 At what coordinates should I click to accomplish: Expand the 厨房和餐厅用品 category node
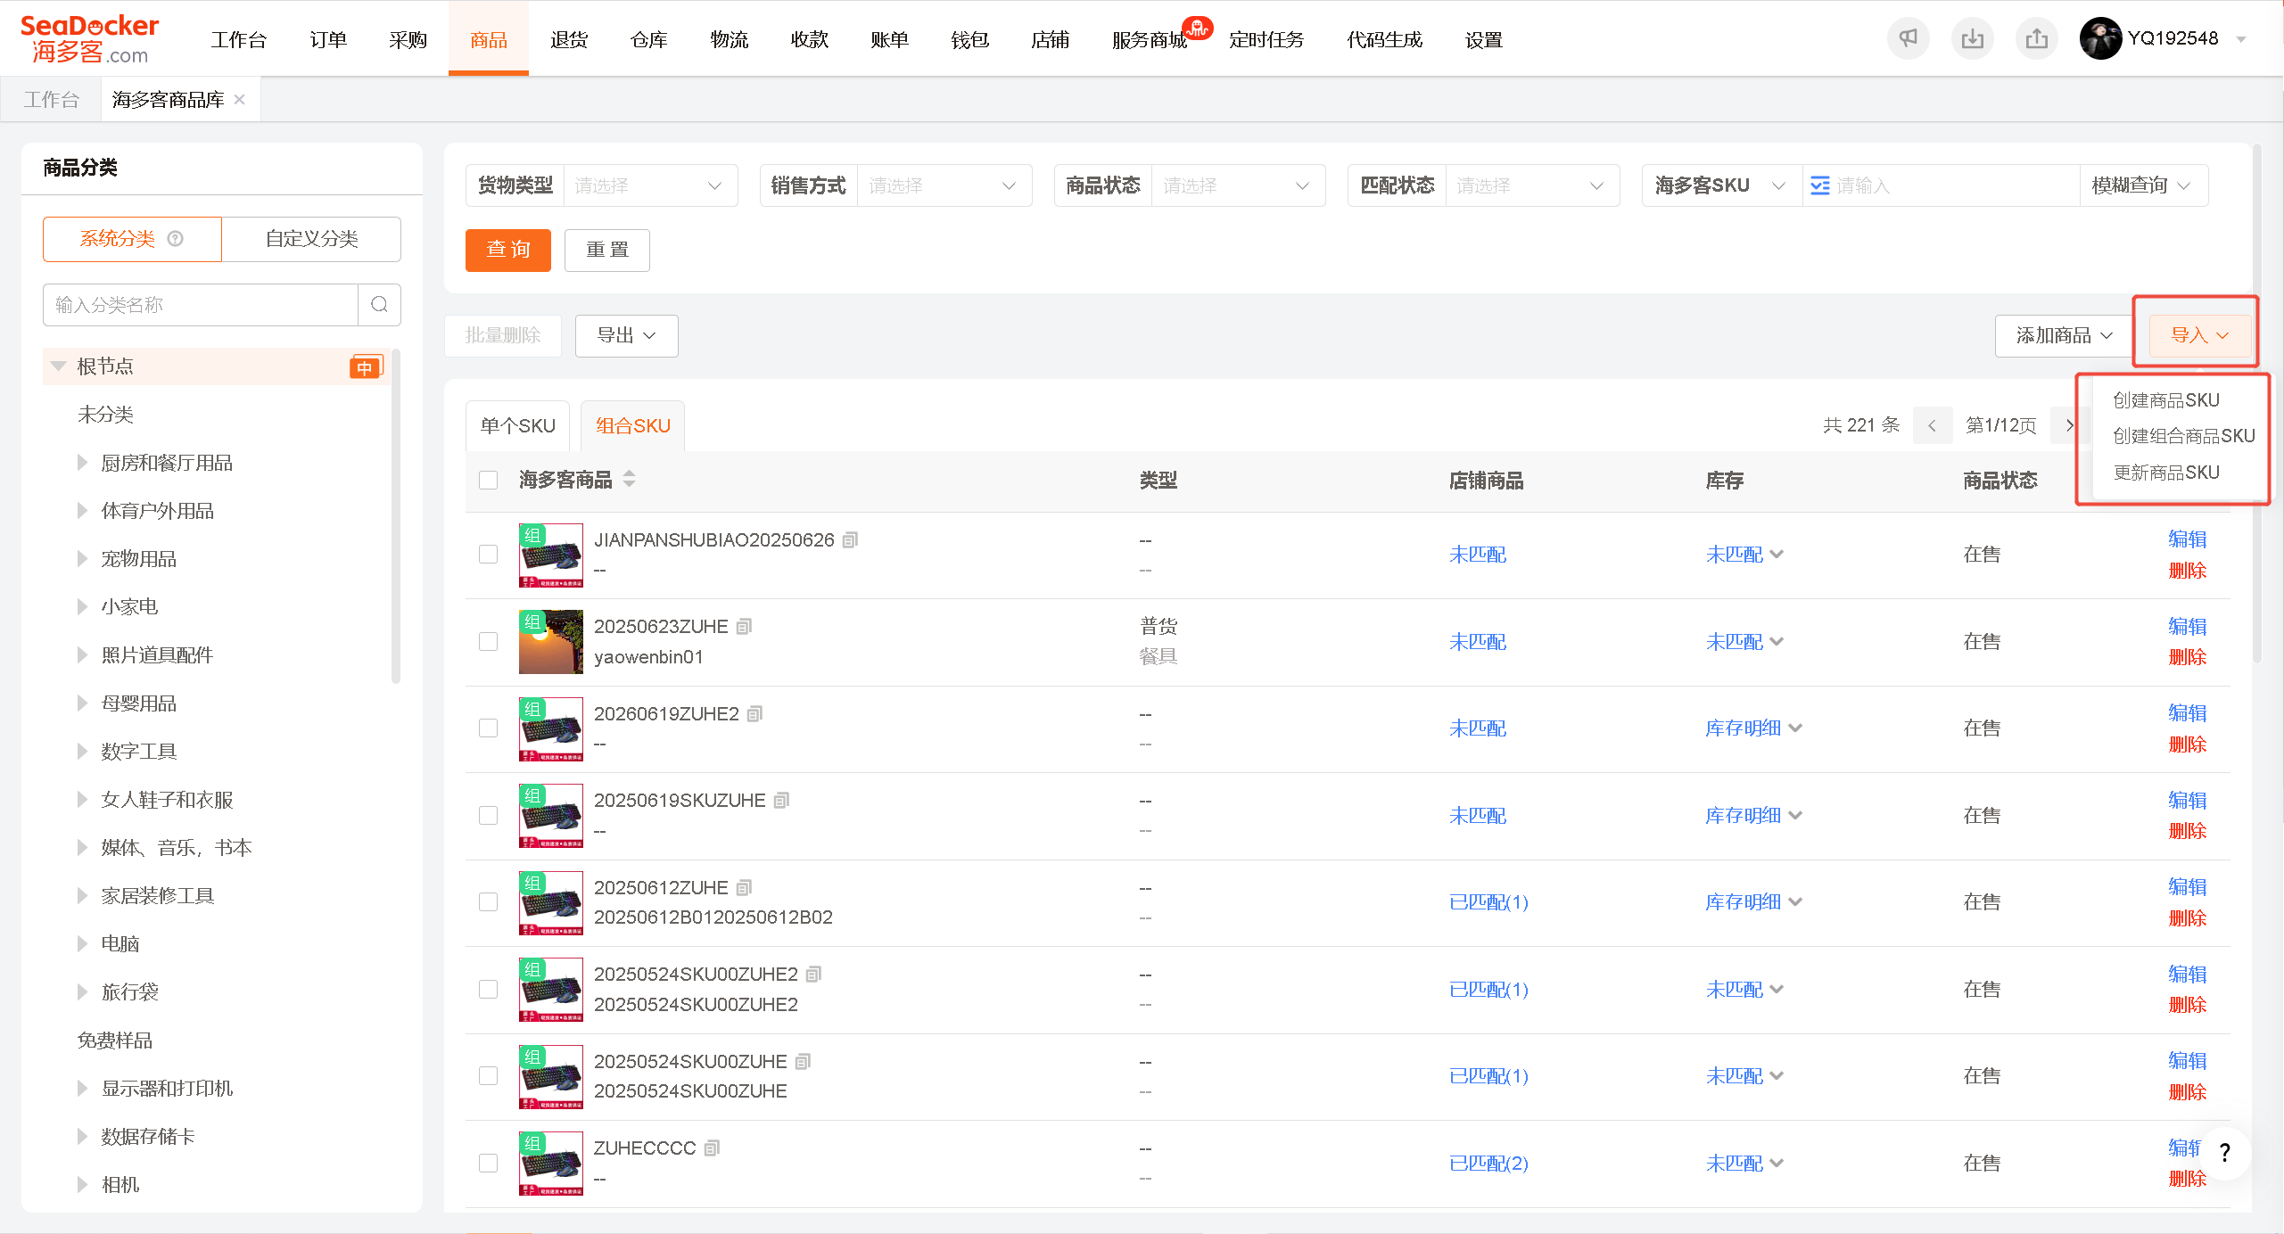[x=82, y=463]
